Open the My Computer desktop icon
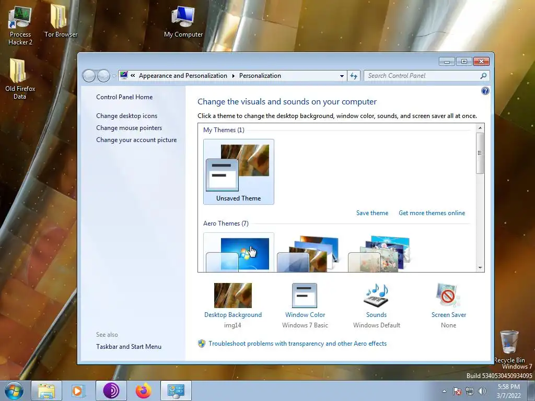 [183, 22]
